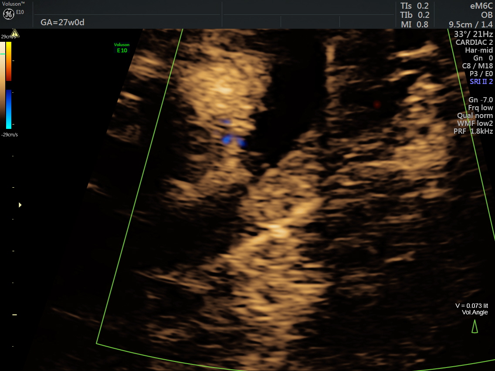
Task: Click the MI 0.8 index readout
Action: pyautogui.click(x=414, y=24)
